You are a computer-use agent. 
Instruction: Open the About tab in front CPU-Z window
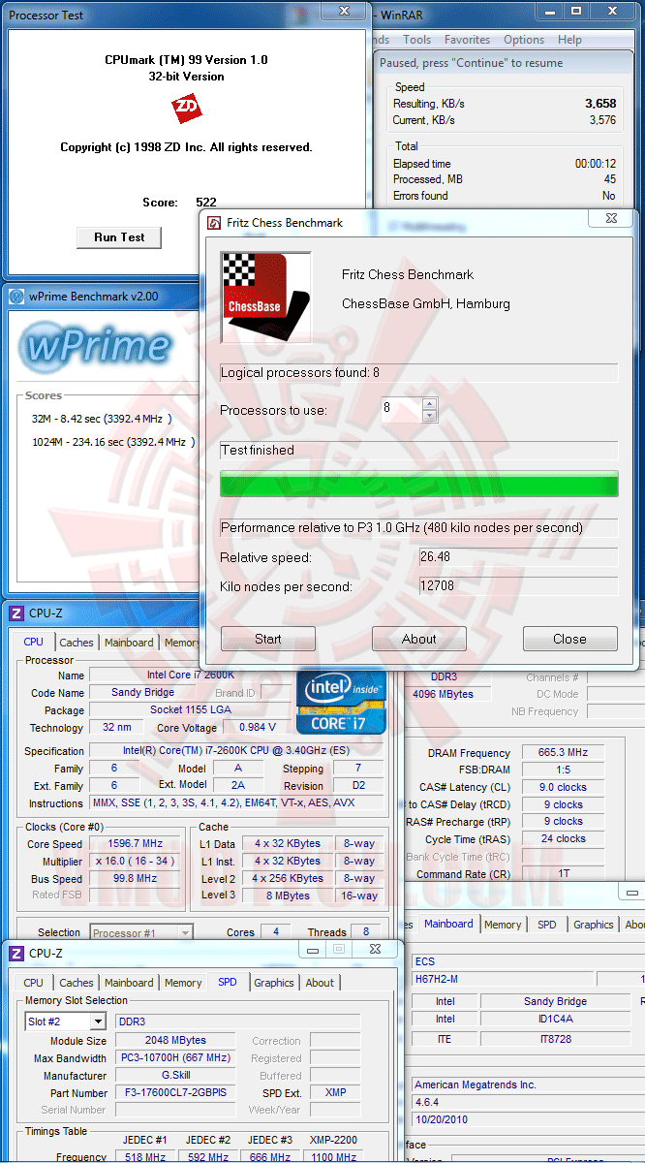pyautogui.click(x=320, y=983)
